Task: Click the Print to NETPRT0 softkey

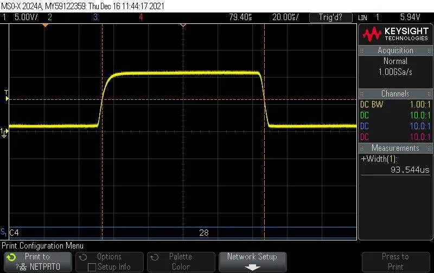Action: tap(38, 262)
